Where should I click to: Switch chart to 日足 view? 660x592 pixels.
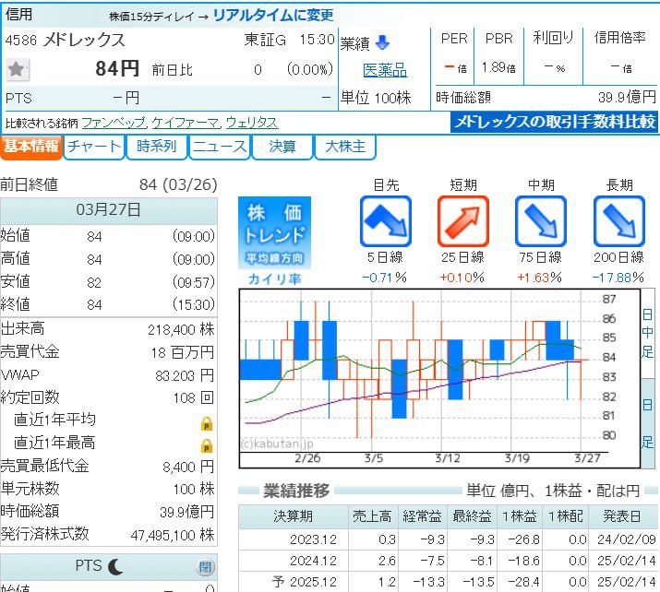(x=647, y=423)
